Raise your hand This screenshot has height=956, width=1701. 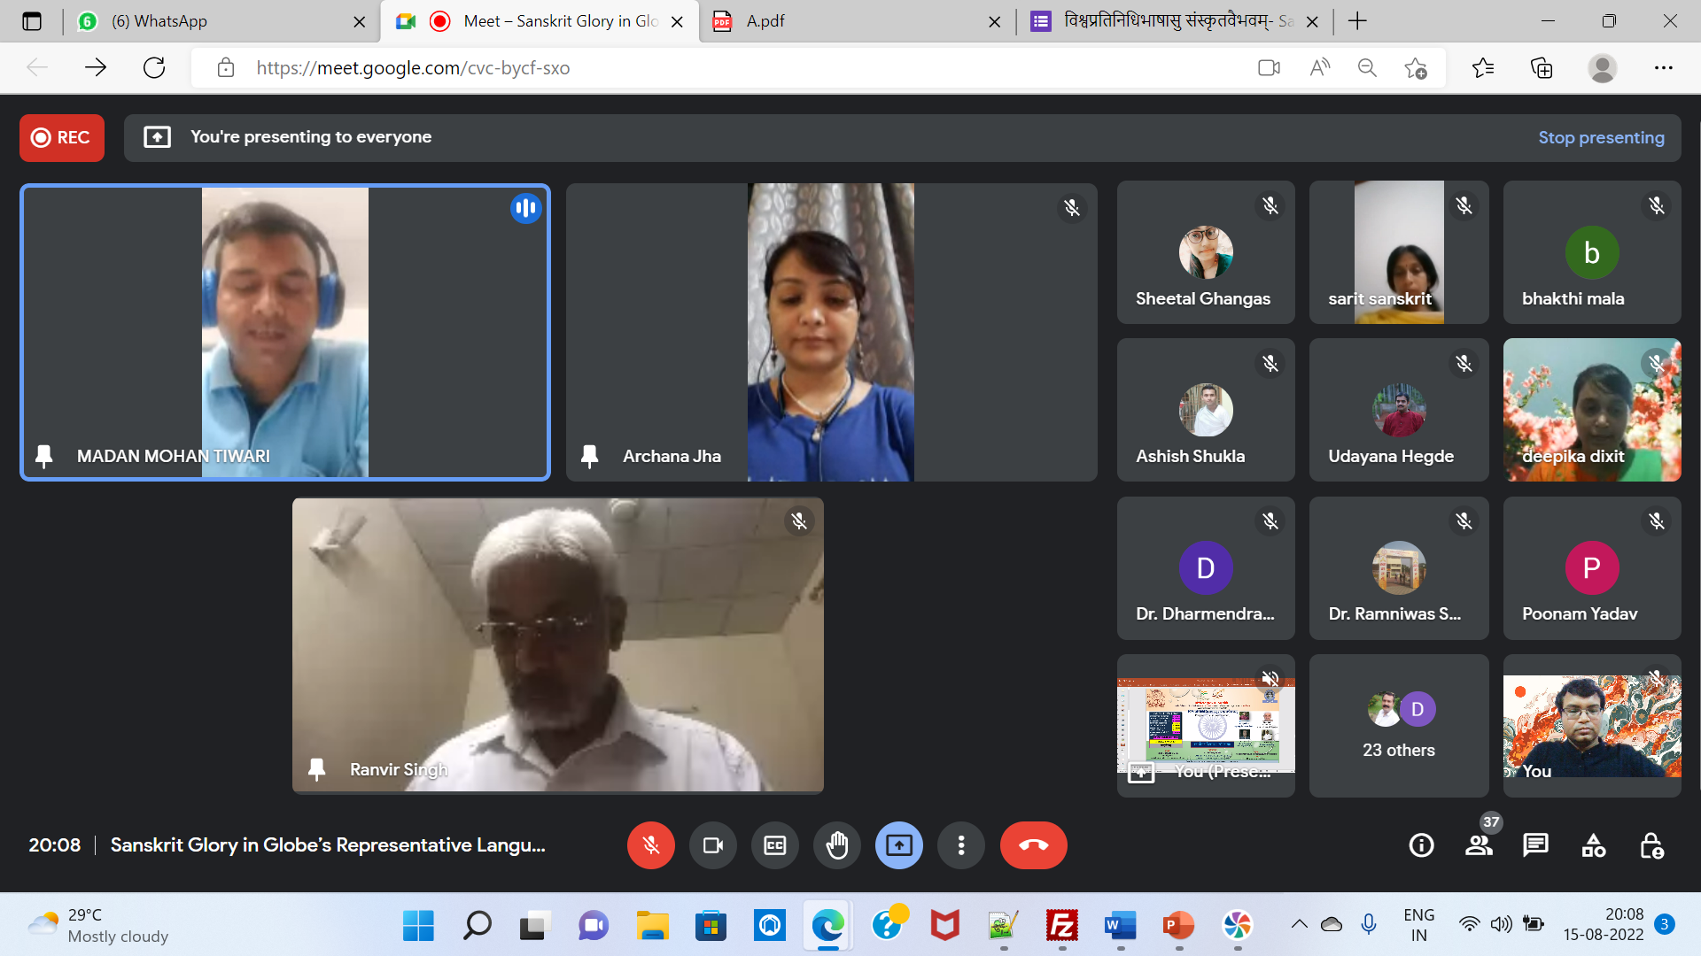(x=837, y=845)
